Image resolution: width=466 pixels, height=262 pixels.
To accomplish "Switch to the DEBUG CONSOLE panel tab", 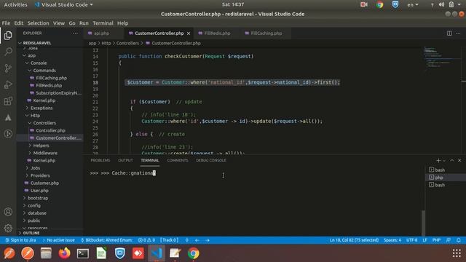I will click(211, 160).
